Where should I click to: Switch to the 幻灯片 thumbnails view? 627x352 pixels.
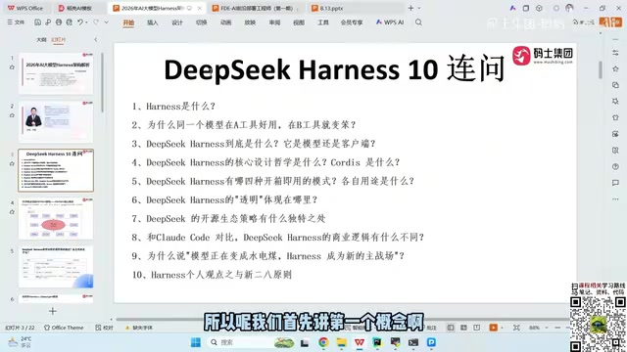[59, 39]
